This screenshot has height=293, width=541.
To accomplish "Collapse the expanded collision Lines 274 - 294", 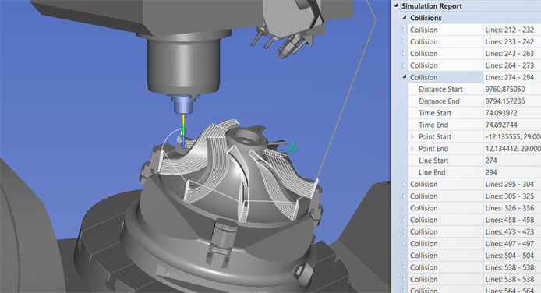I will 405,77.
